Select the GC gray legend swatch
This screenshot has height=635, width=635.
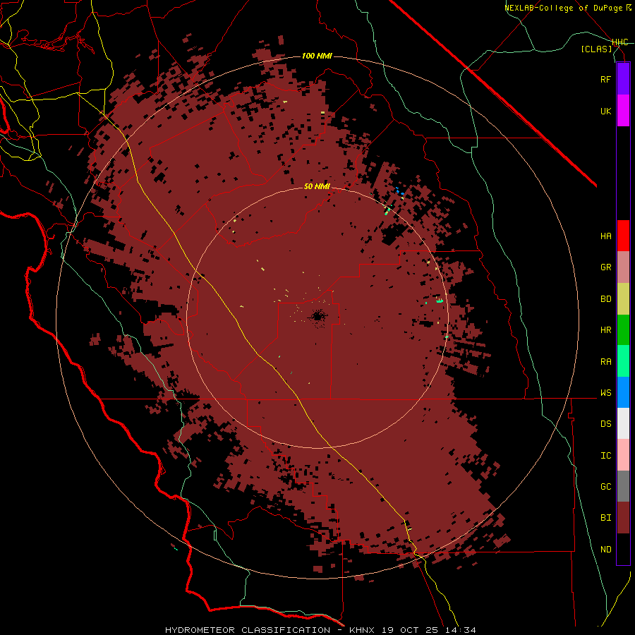(623, 486)
